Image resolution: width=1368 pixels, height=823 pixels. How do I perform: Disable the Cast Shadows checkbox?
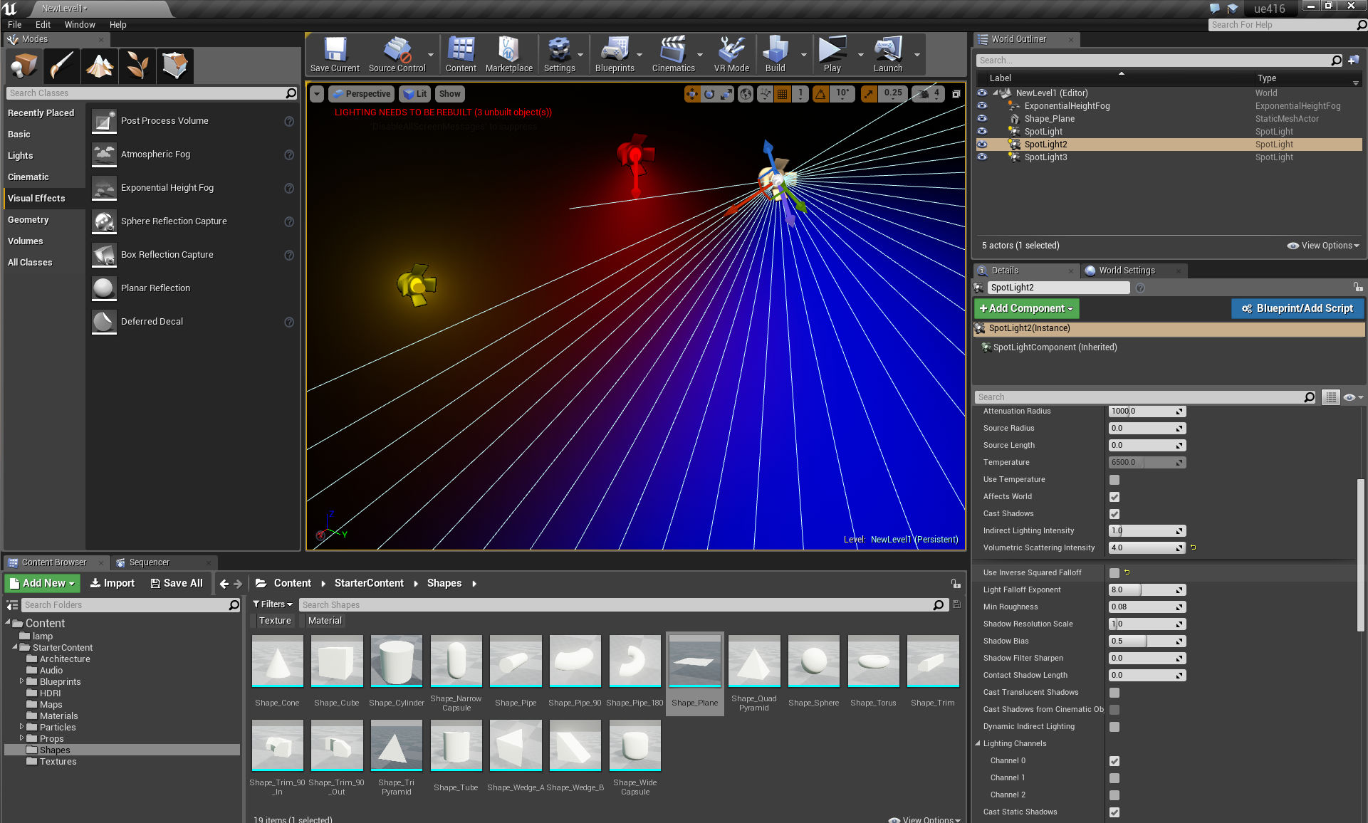[1114, 514]
